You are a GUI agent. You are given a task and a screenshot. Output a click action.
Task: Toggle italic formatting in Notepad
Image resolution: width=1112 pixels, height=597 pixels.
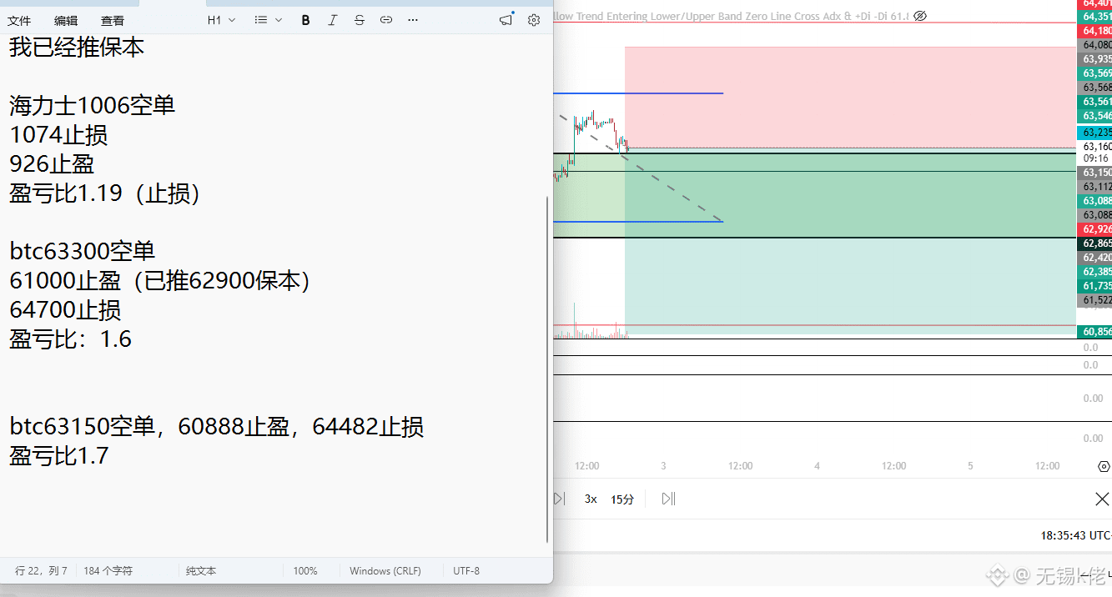[332, 20]
